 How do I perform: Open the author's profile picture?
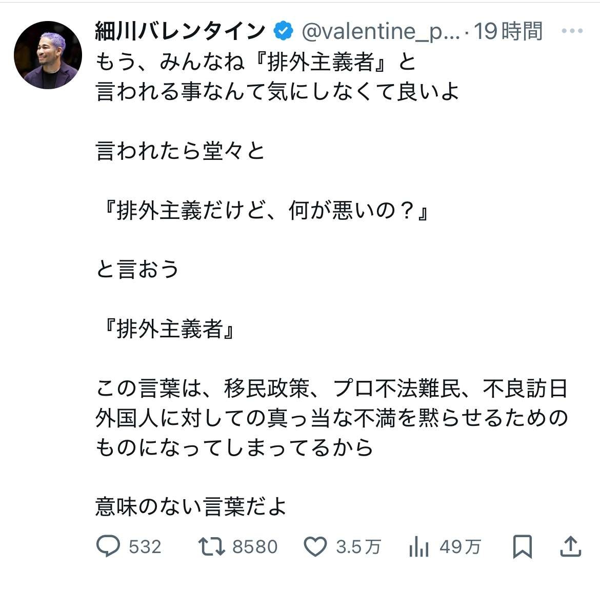(x=48, y=55)
